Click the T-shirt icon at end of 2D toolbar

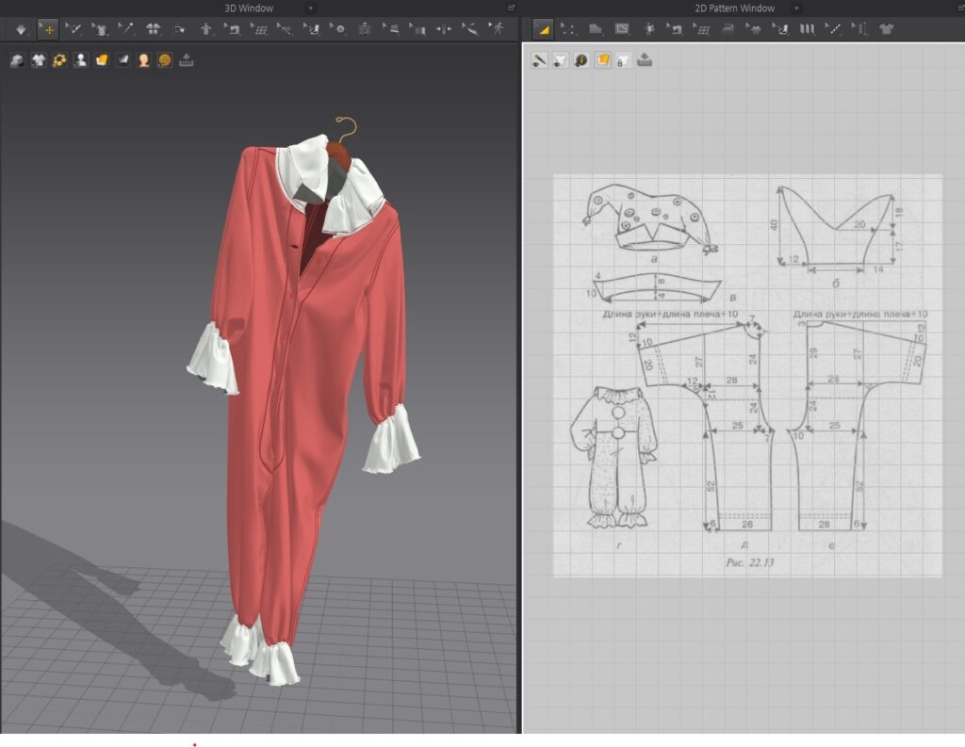click(886, 29)
